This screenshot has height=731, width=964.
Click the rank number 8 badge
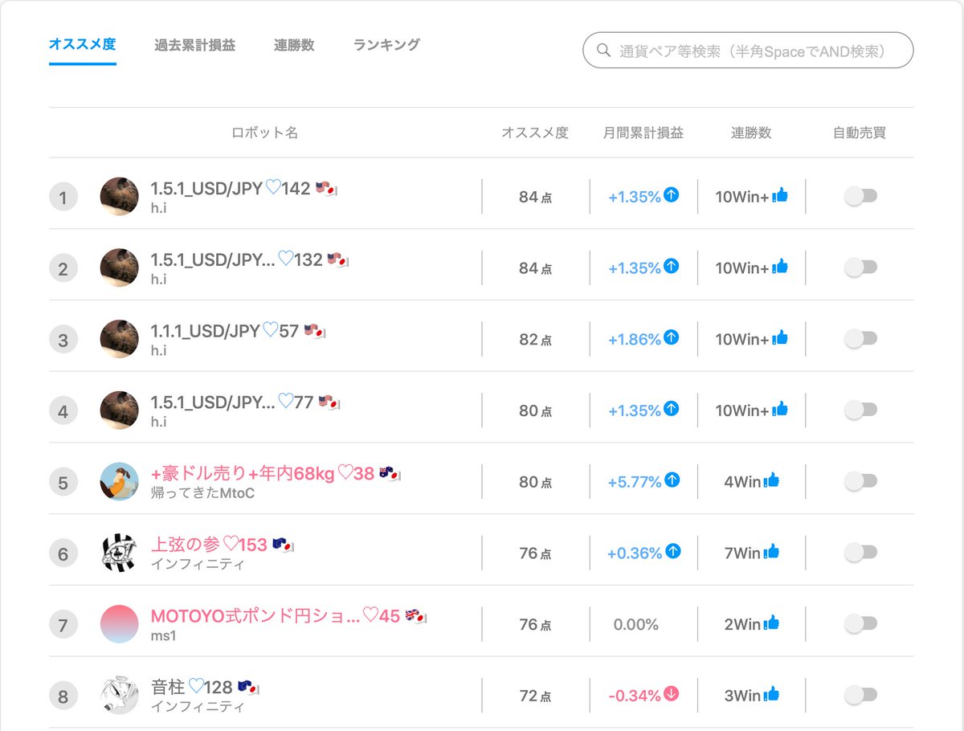tap(63, 696)
